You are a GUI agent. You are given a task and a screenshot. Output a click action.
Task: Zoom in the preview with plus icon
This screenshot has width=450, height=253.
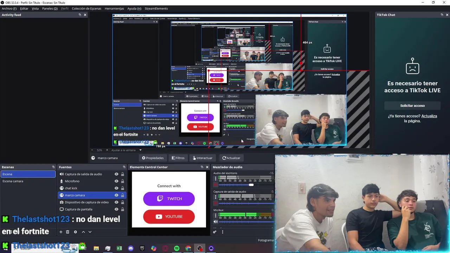(107, 150)
